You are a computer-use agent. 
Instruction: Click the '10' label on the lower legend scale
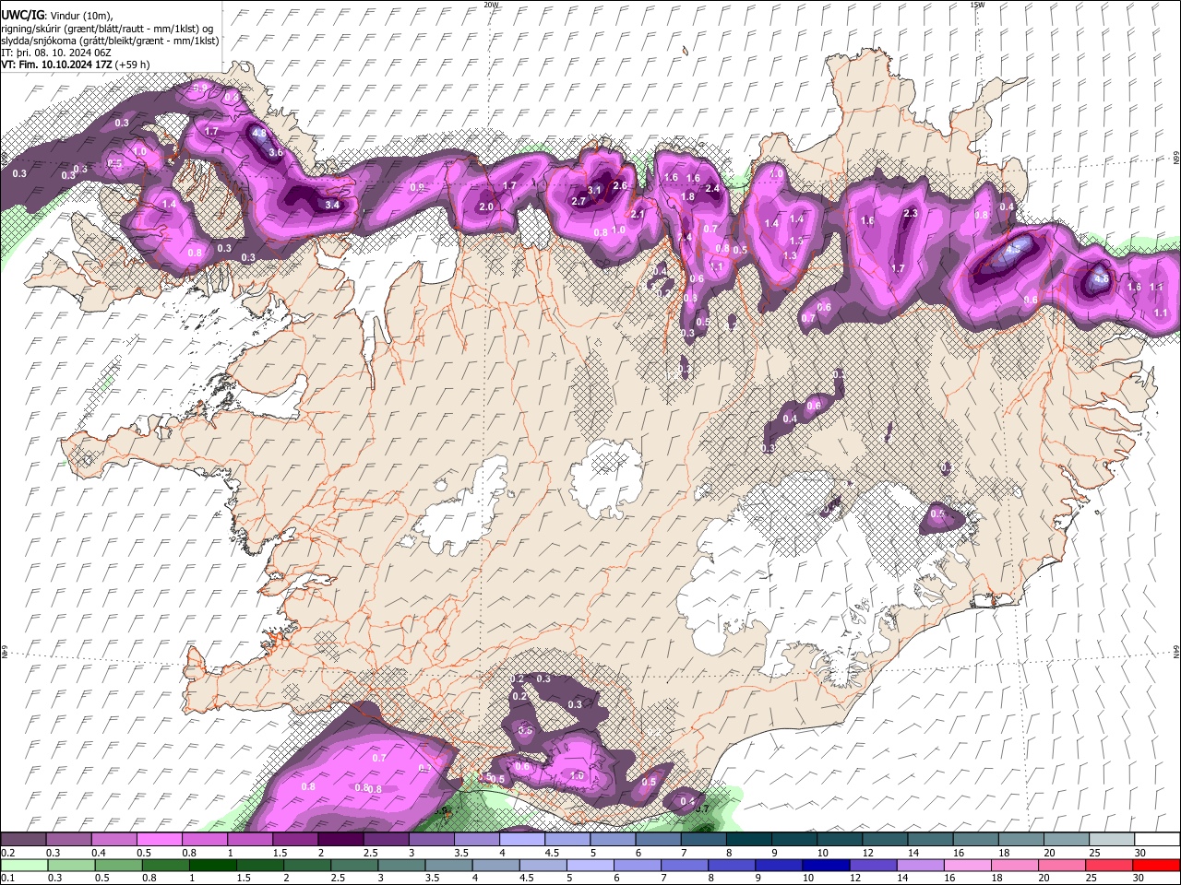click(808, 879)
